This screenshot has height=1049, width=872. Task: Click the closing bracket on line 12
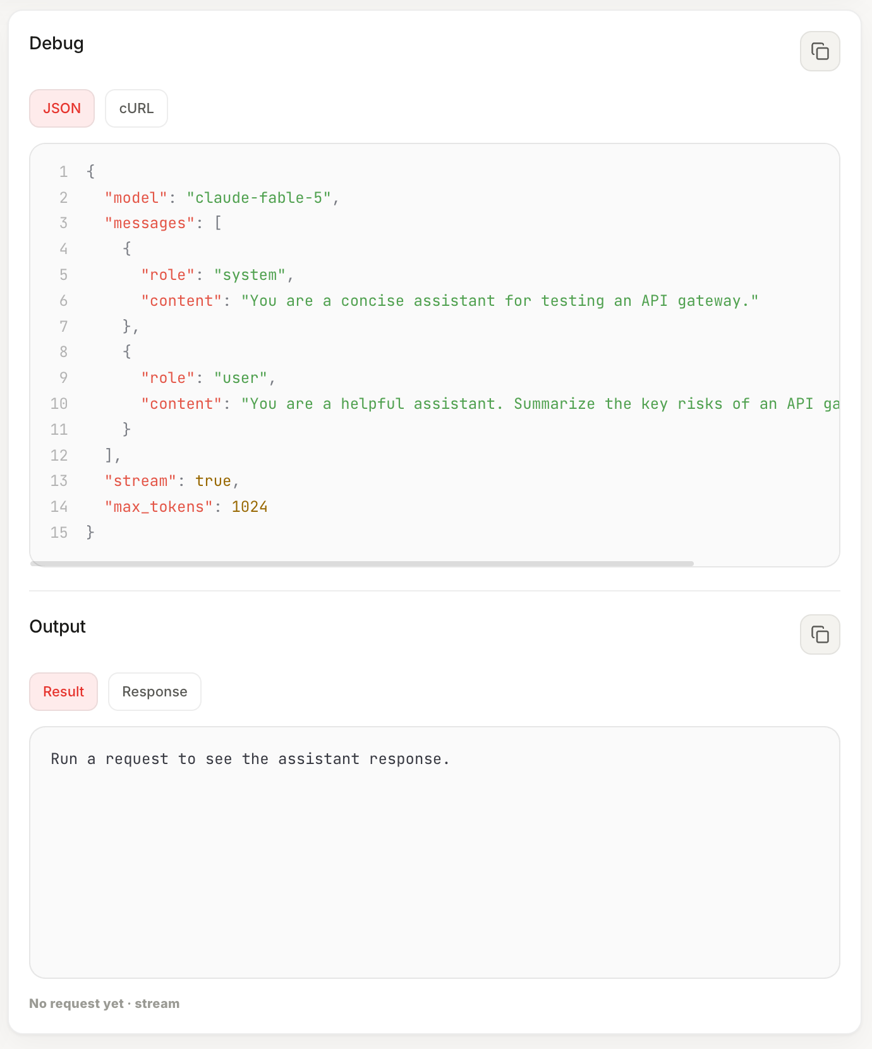click(x=109, y=455)
